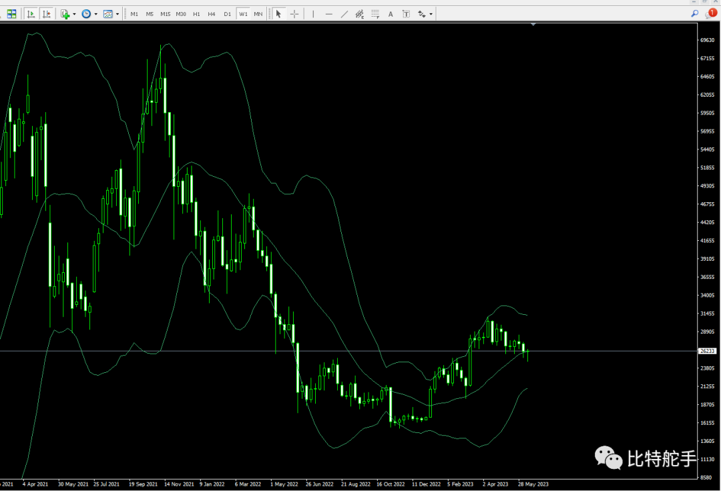
Task: Expand the Arrows dropdown menu
Action: [431, 14]
